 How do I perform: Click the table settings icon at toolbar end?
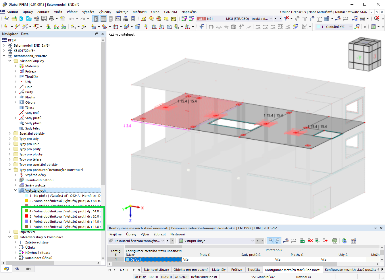click(x=353, y=241)
